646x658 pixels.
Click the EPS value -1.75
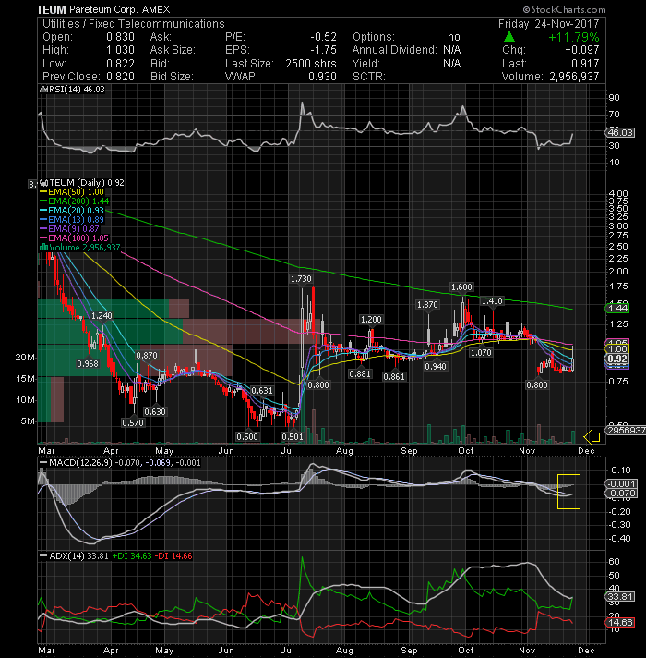click(x=323, y=50)
